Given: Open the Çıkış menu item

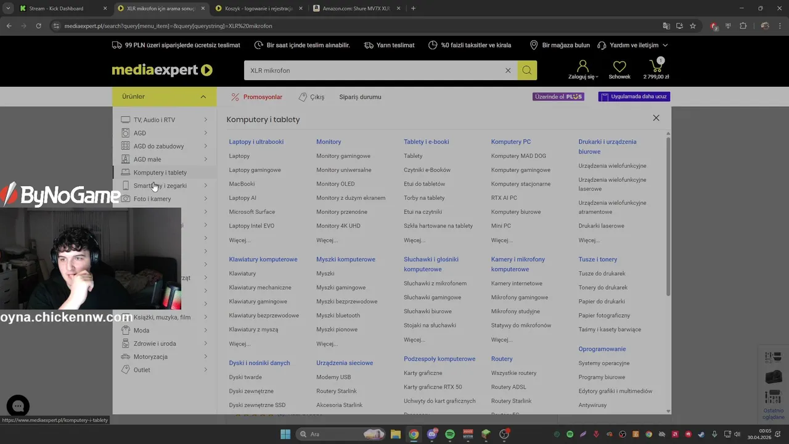Looking at the screenshot, I should pos(317,97).
